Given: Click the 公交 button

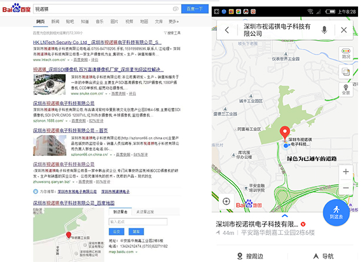Looking at the screenshot, I should [x=116, y=231].
